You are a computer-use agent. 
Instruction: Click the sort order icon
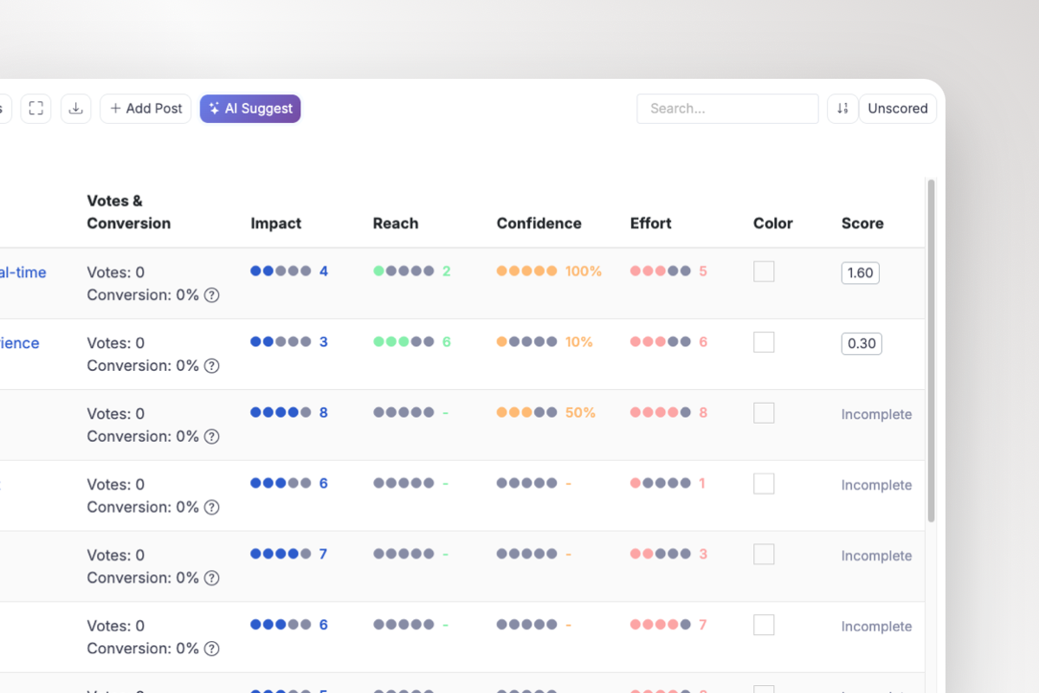842,108
